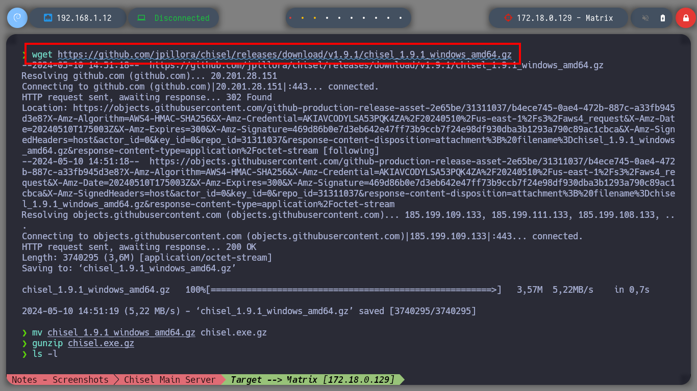The width and height of the screenshot is (697, 391).
Task: Click the '100%' progress percentage
Action: click(195, 290)
